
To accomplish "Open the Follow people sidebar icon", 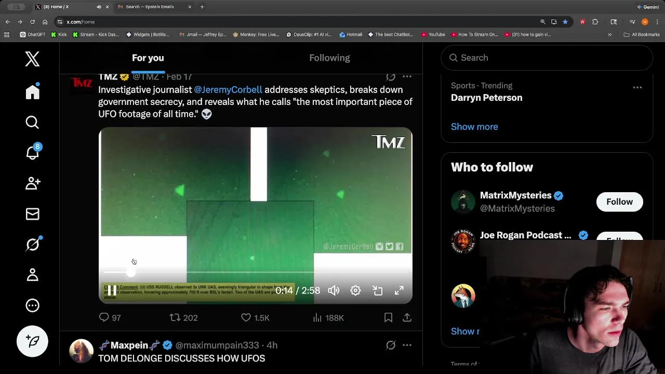I will pyautogui.click(x=32, y=183).
